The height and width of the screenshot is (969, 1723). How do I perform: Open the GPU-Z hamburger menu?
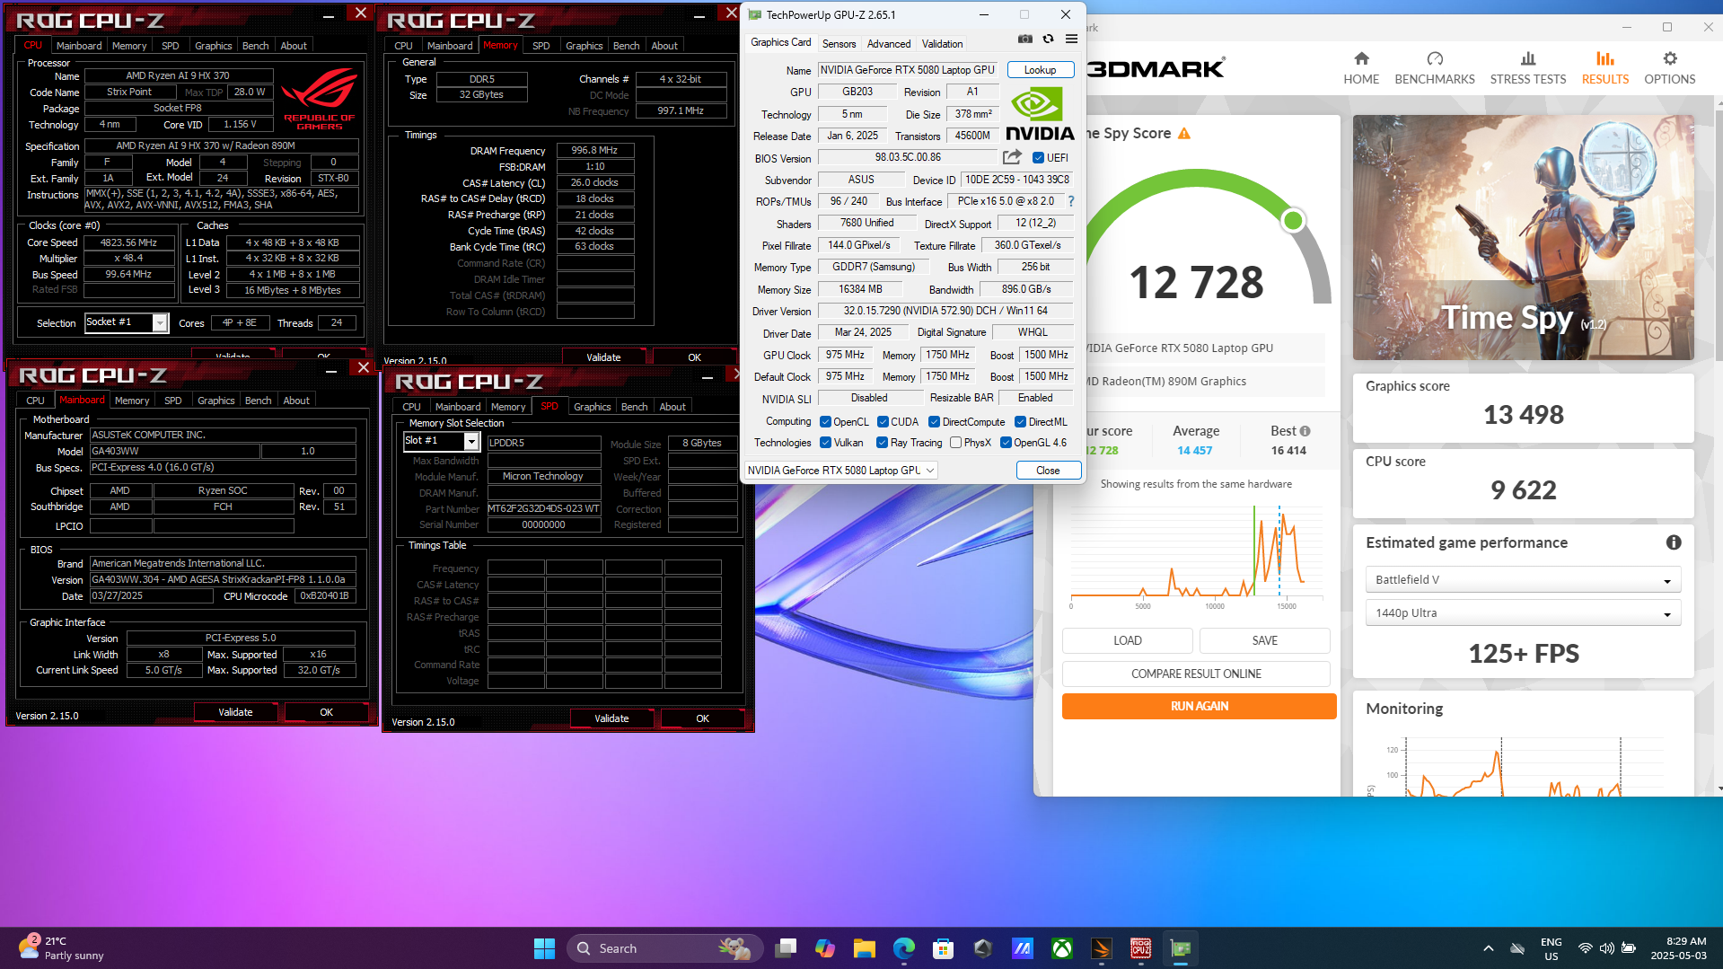pyautogui.click(x=1071, y=39)
